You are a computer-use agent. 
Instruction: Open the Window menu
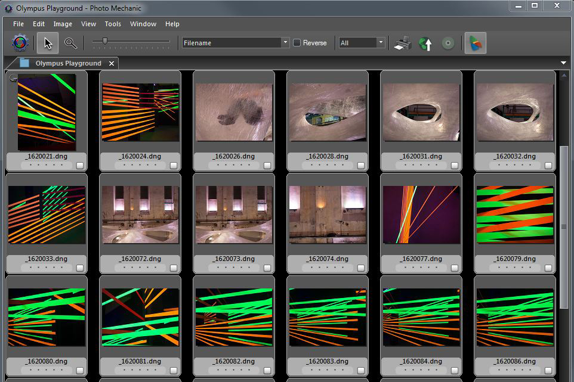tap(143, 24)
